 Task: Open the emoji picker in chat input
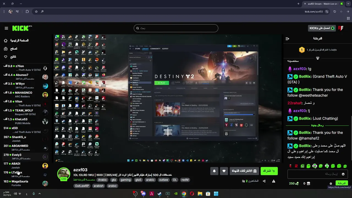click(343, 174)
